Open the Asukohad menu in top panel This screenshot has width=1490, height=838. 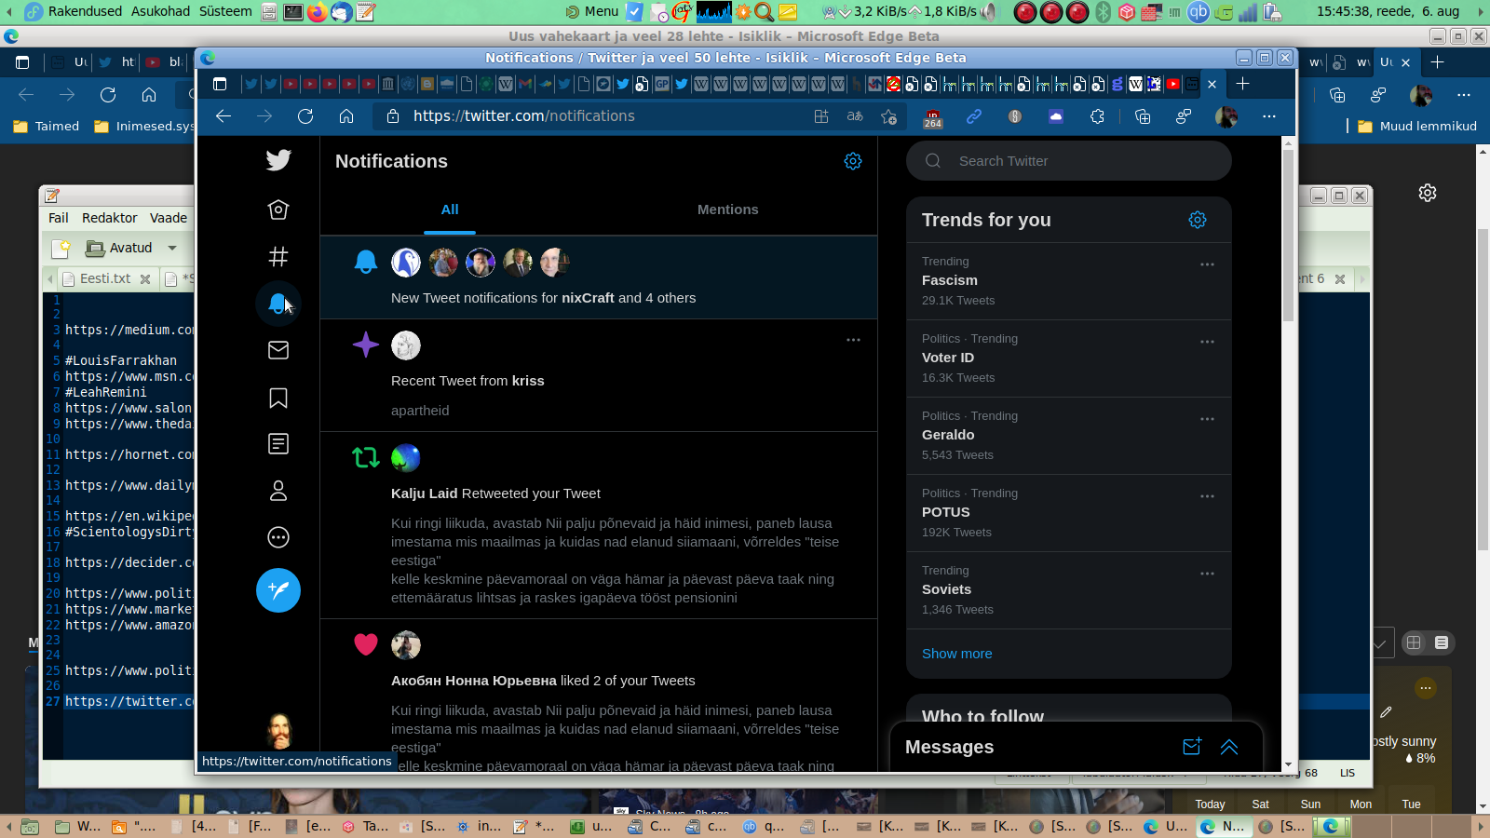point(160,11)
